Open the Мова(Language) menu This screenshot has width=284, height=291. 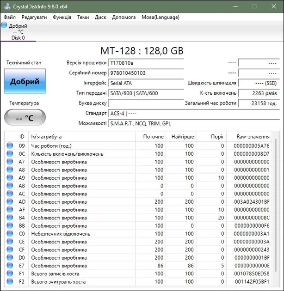pos(161,17)
